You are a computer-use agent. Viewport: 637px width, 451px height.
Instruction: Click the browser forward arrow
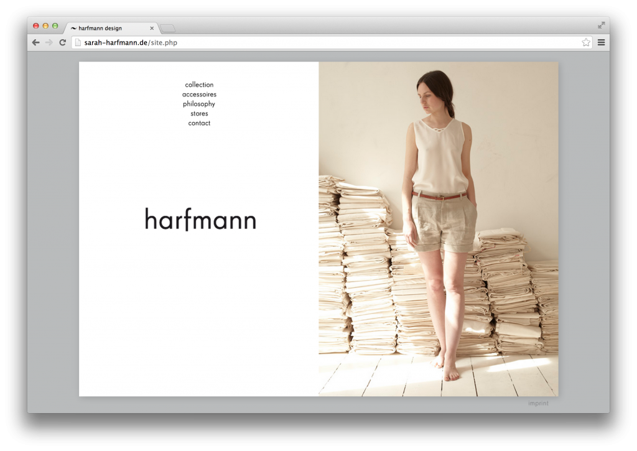pyautogui.click(x=49, y=42)
